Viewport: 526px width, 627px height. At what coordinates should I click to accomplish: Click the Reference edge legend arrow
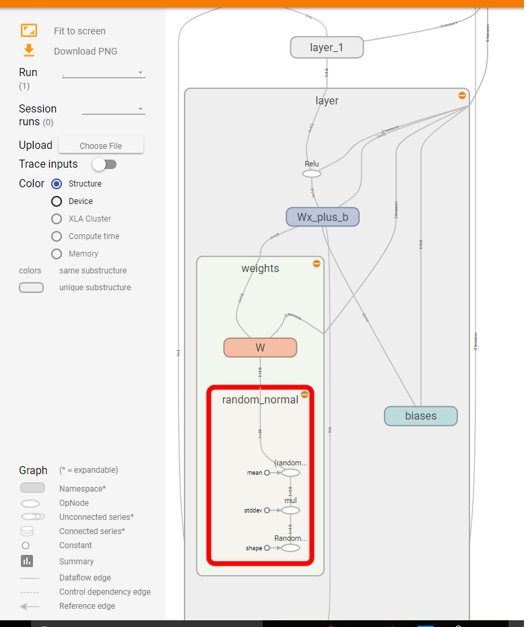pyautogui.click(x=30, y=607)
